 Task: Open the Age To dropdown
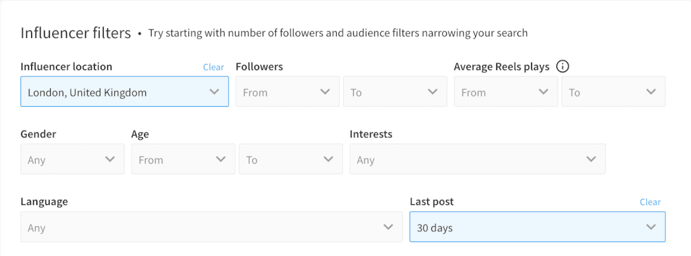click(x=290, y=160)
